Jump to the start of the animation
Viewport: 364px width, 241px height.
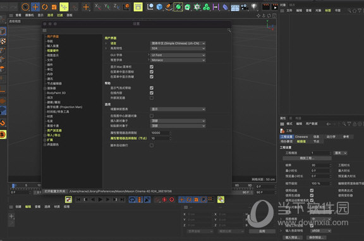tap(78, 199)
